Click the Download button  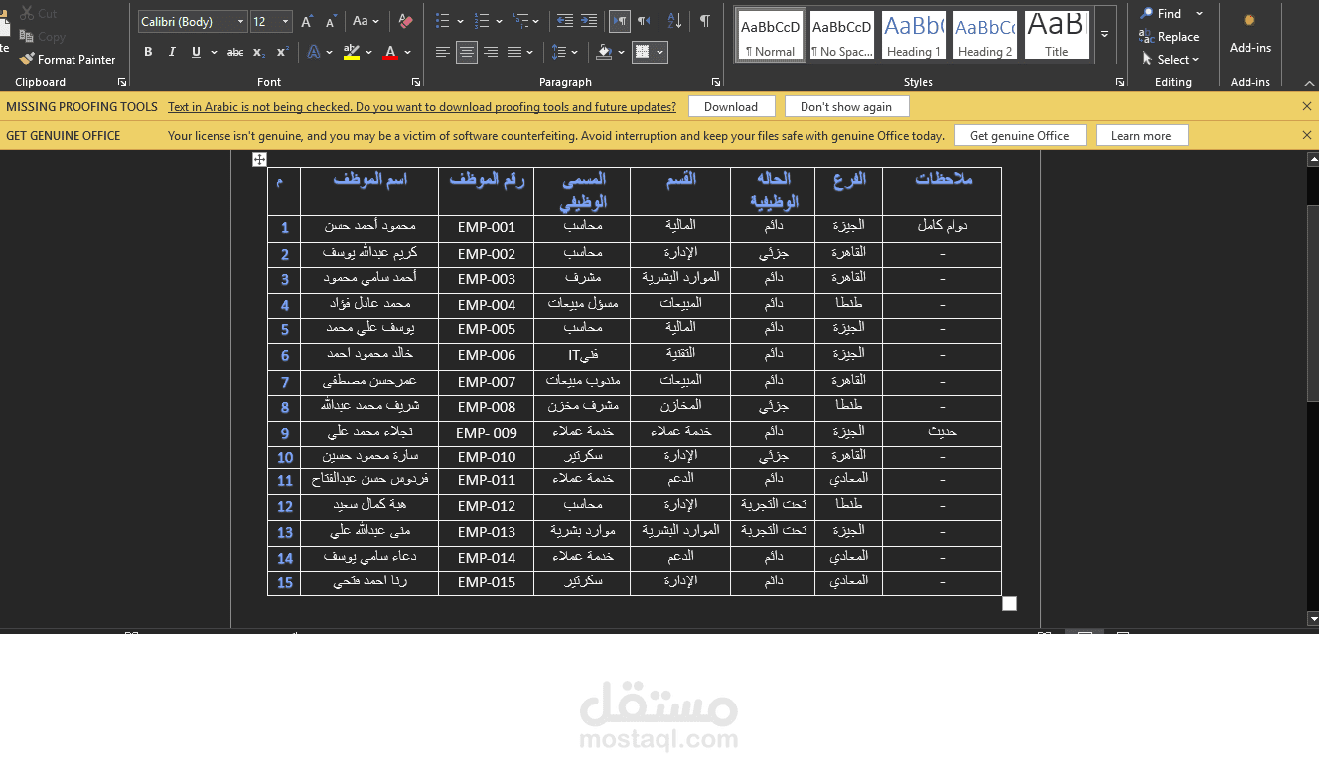coord(731,106)
